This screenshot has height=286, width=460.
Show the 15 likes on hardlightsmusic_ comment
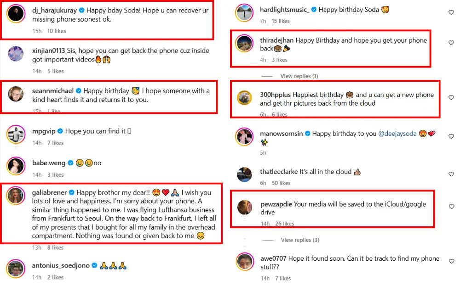click(x=281, y=21)
